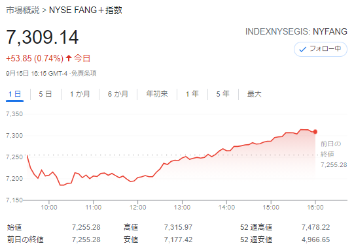Switch to the 6か月 chart range tab
Viewport: 354px width, 248px height.
(118, 94)
